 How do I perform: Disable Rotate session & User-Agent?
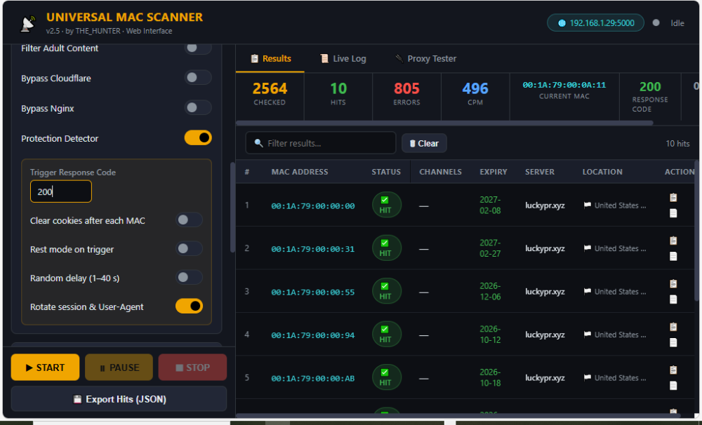189,306
